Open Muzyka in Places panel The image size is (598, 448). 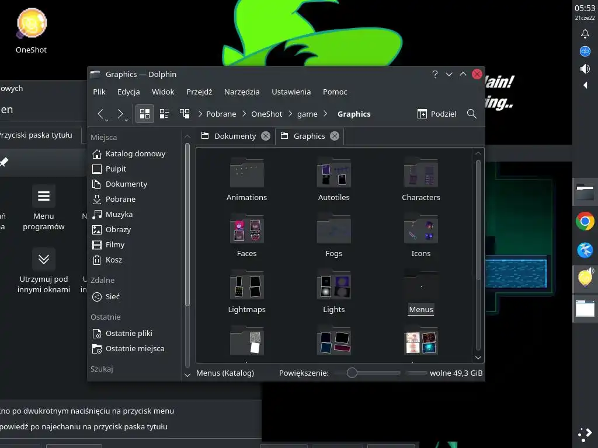[x=113, y=215]
